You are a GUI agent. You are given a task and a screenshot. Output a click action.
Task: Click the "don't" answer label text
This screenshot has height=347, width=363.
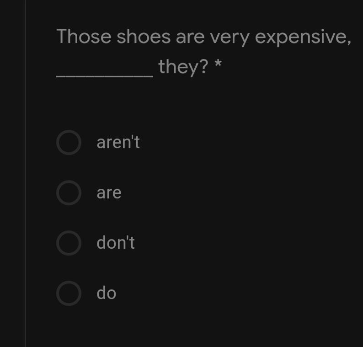(x=116, y=243)
